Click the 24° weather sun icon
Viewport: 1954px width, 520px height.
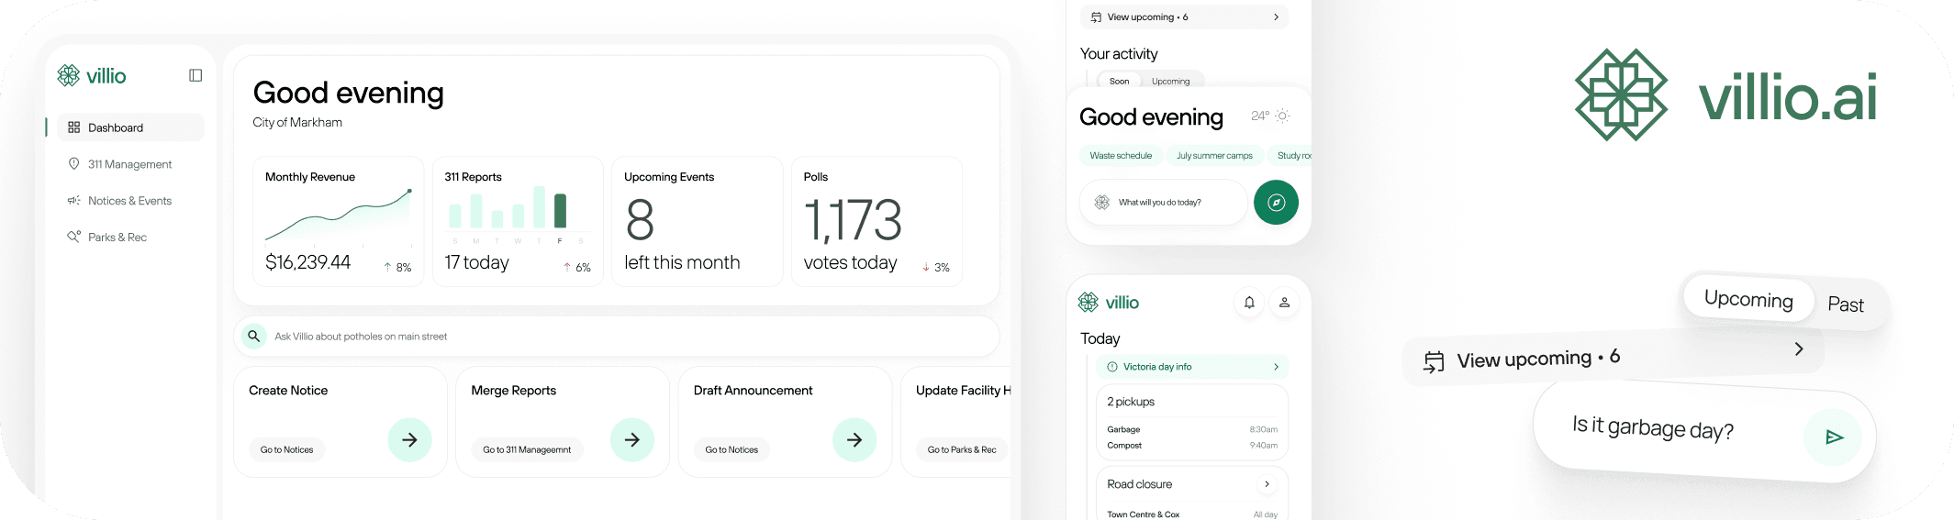tap(1282, 116)
